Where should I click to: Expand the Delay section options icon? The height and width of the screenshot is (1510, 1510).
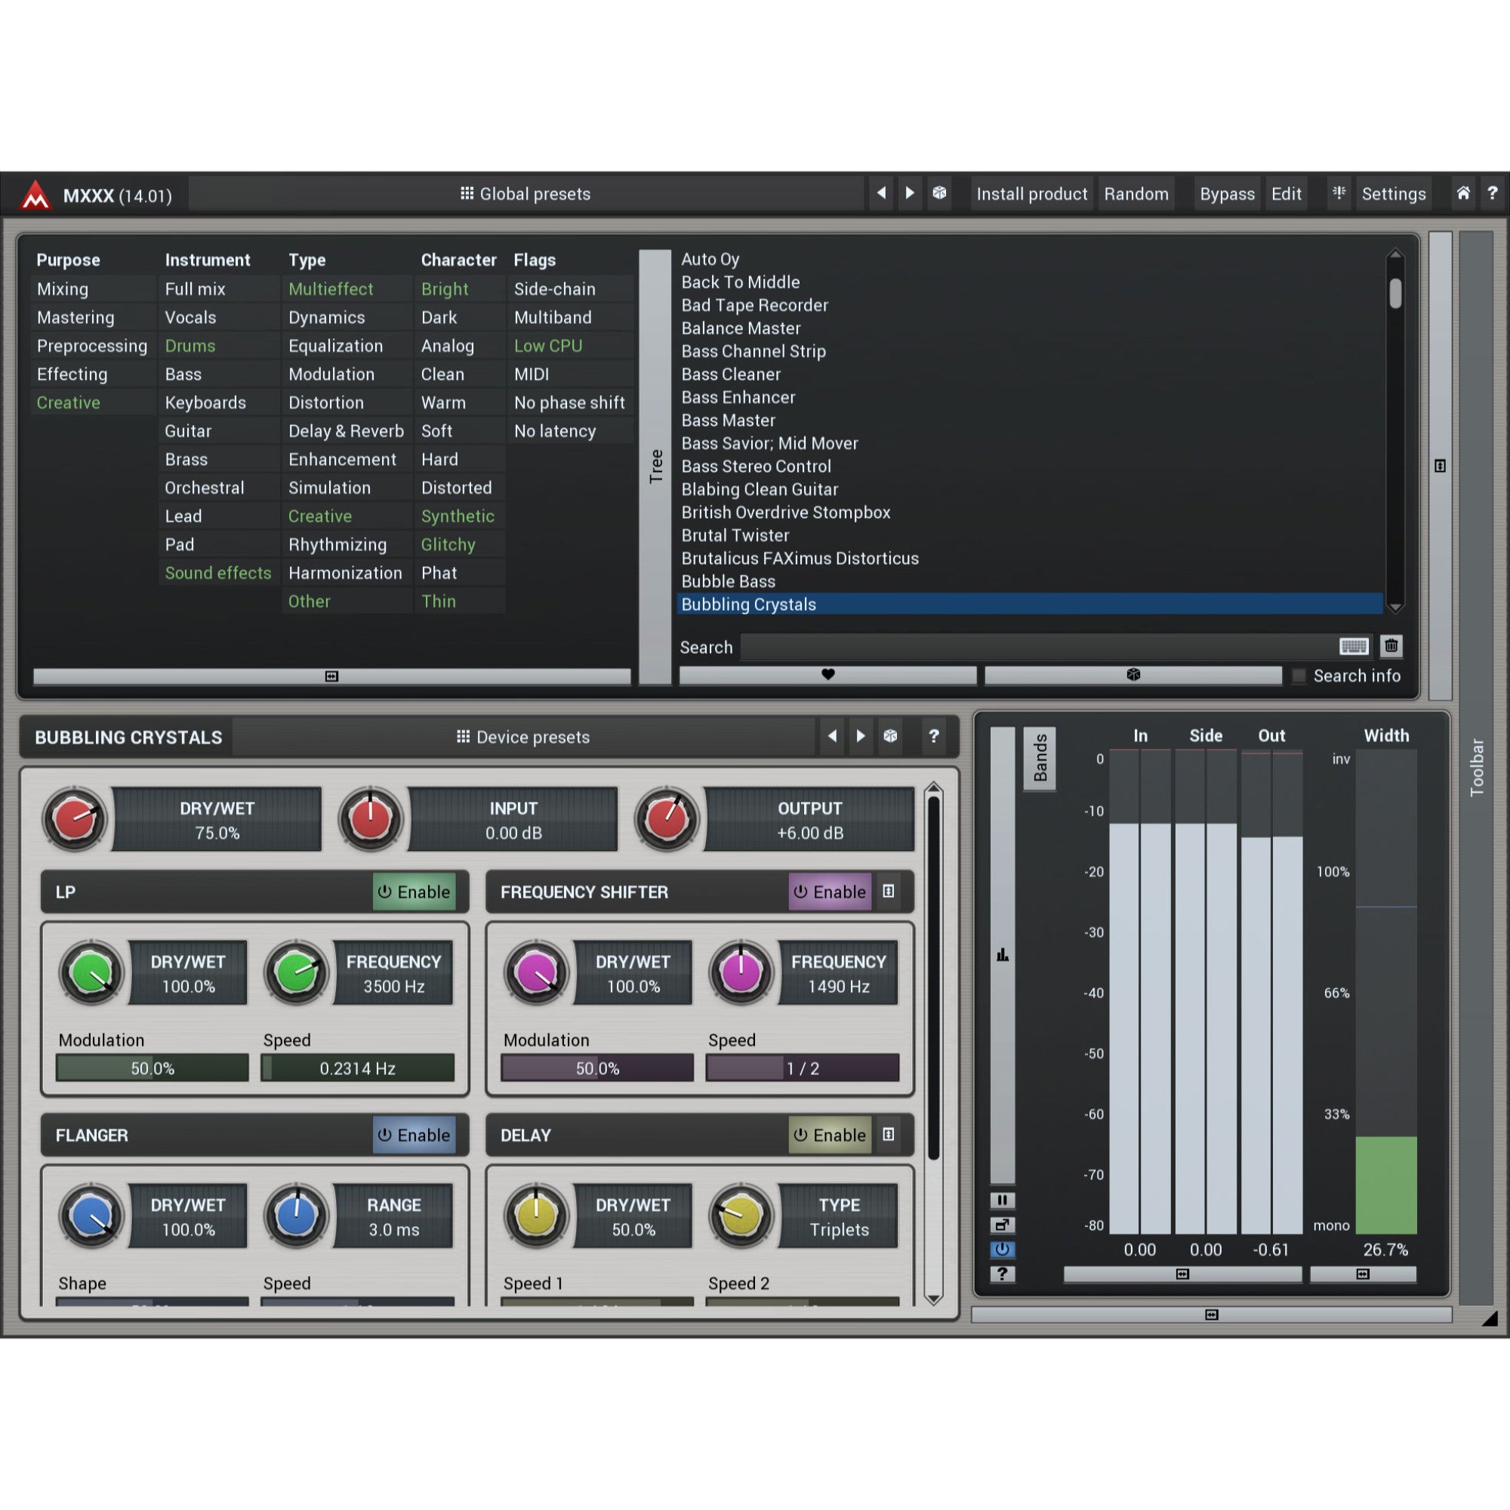click(x=889, y=1135)
